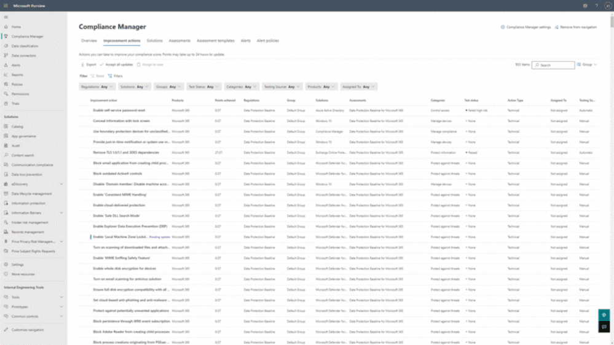Click the Search input field

point(553,65)
